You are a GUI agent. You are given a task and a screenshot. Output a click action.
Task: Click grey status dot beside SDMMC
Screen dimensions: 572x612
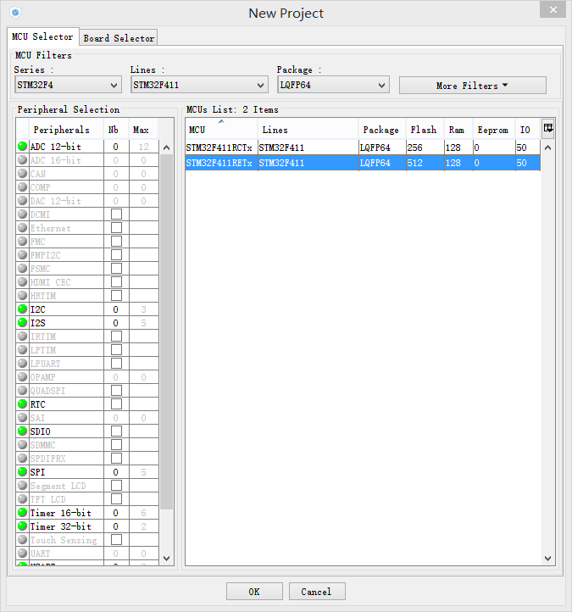tap(22, 444)
